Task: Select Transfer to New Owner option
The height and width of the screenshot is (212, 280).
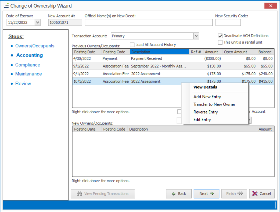Action: point(214,104)
